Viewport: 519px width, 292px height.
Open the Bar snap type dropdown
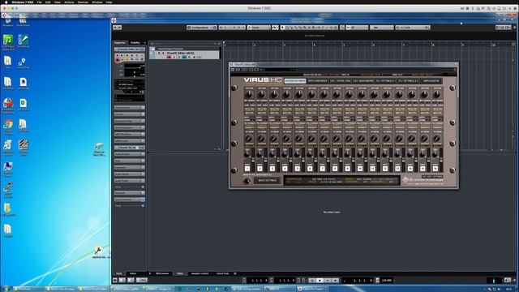point(382,28)
